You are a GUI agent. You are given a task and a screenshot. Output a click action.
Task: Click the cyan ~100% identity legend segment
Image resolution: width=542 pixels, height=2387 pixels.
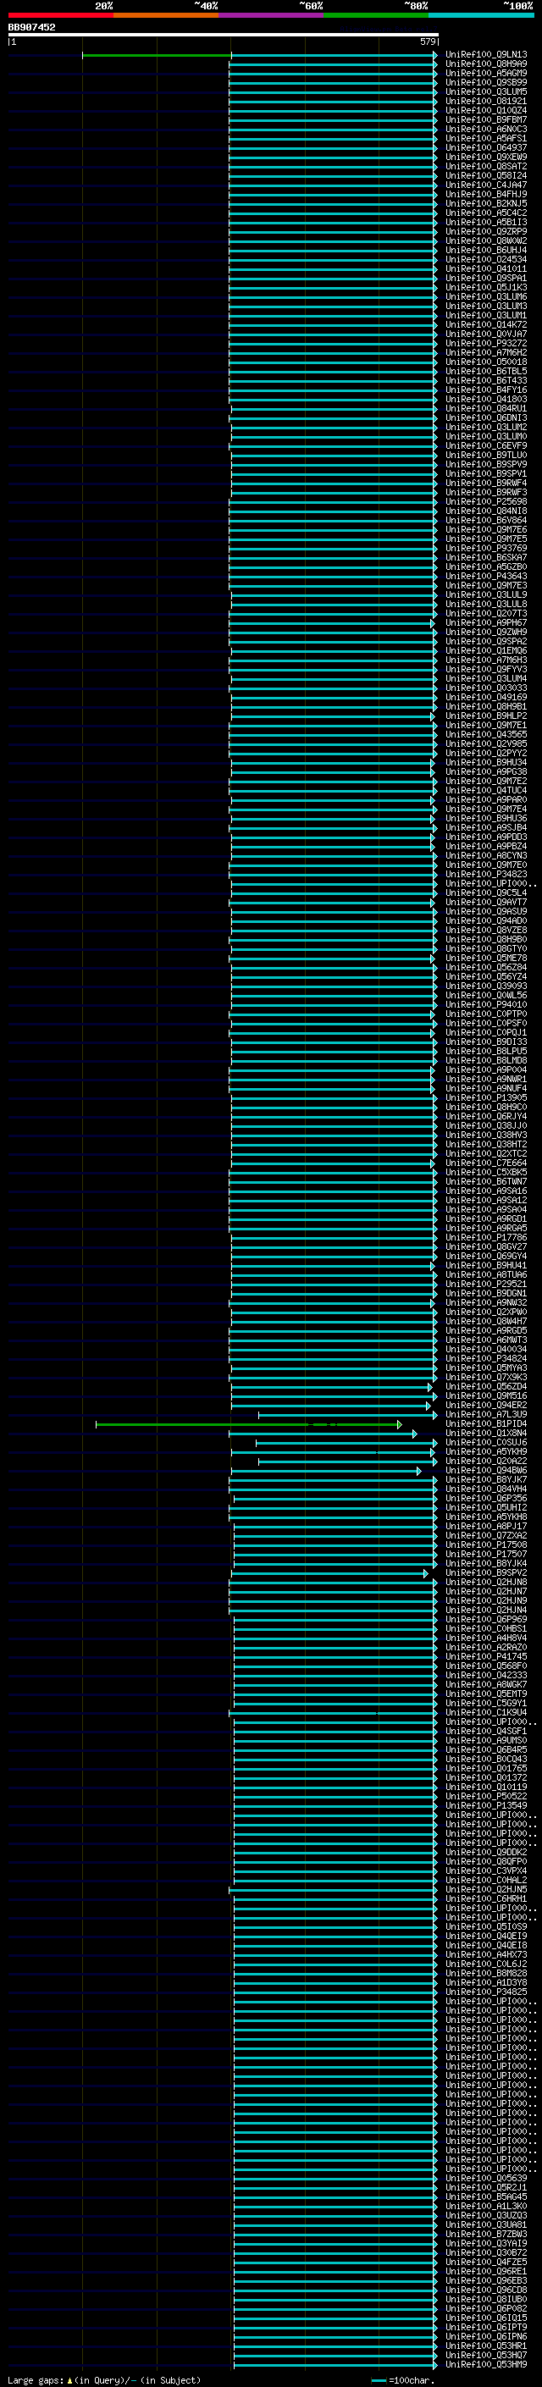click(x=481, y=15)
